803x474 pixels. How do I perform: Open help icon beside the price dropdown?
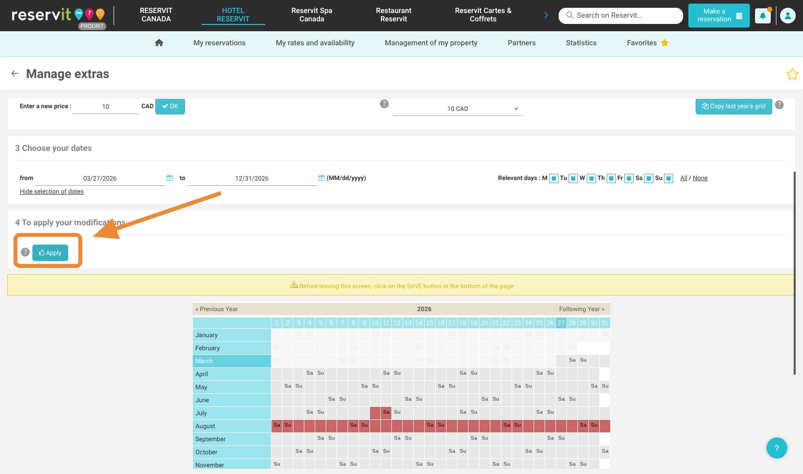[384, 104]
